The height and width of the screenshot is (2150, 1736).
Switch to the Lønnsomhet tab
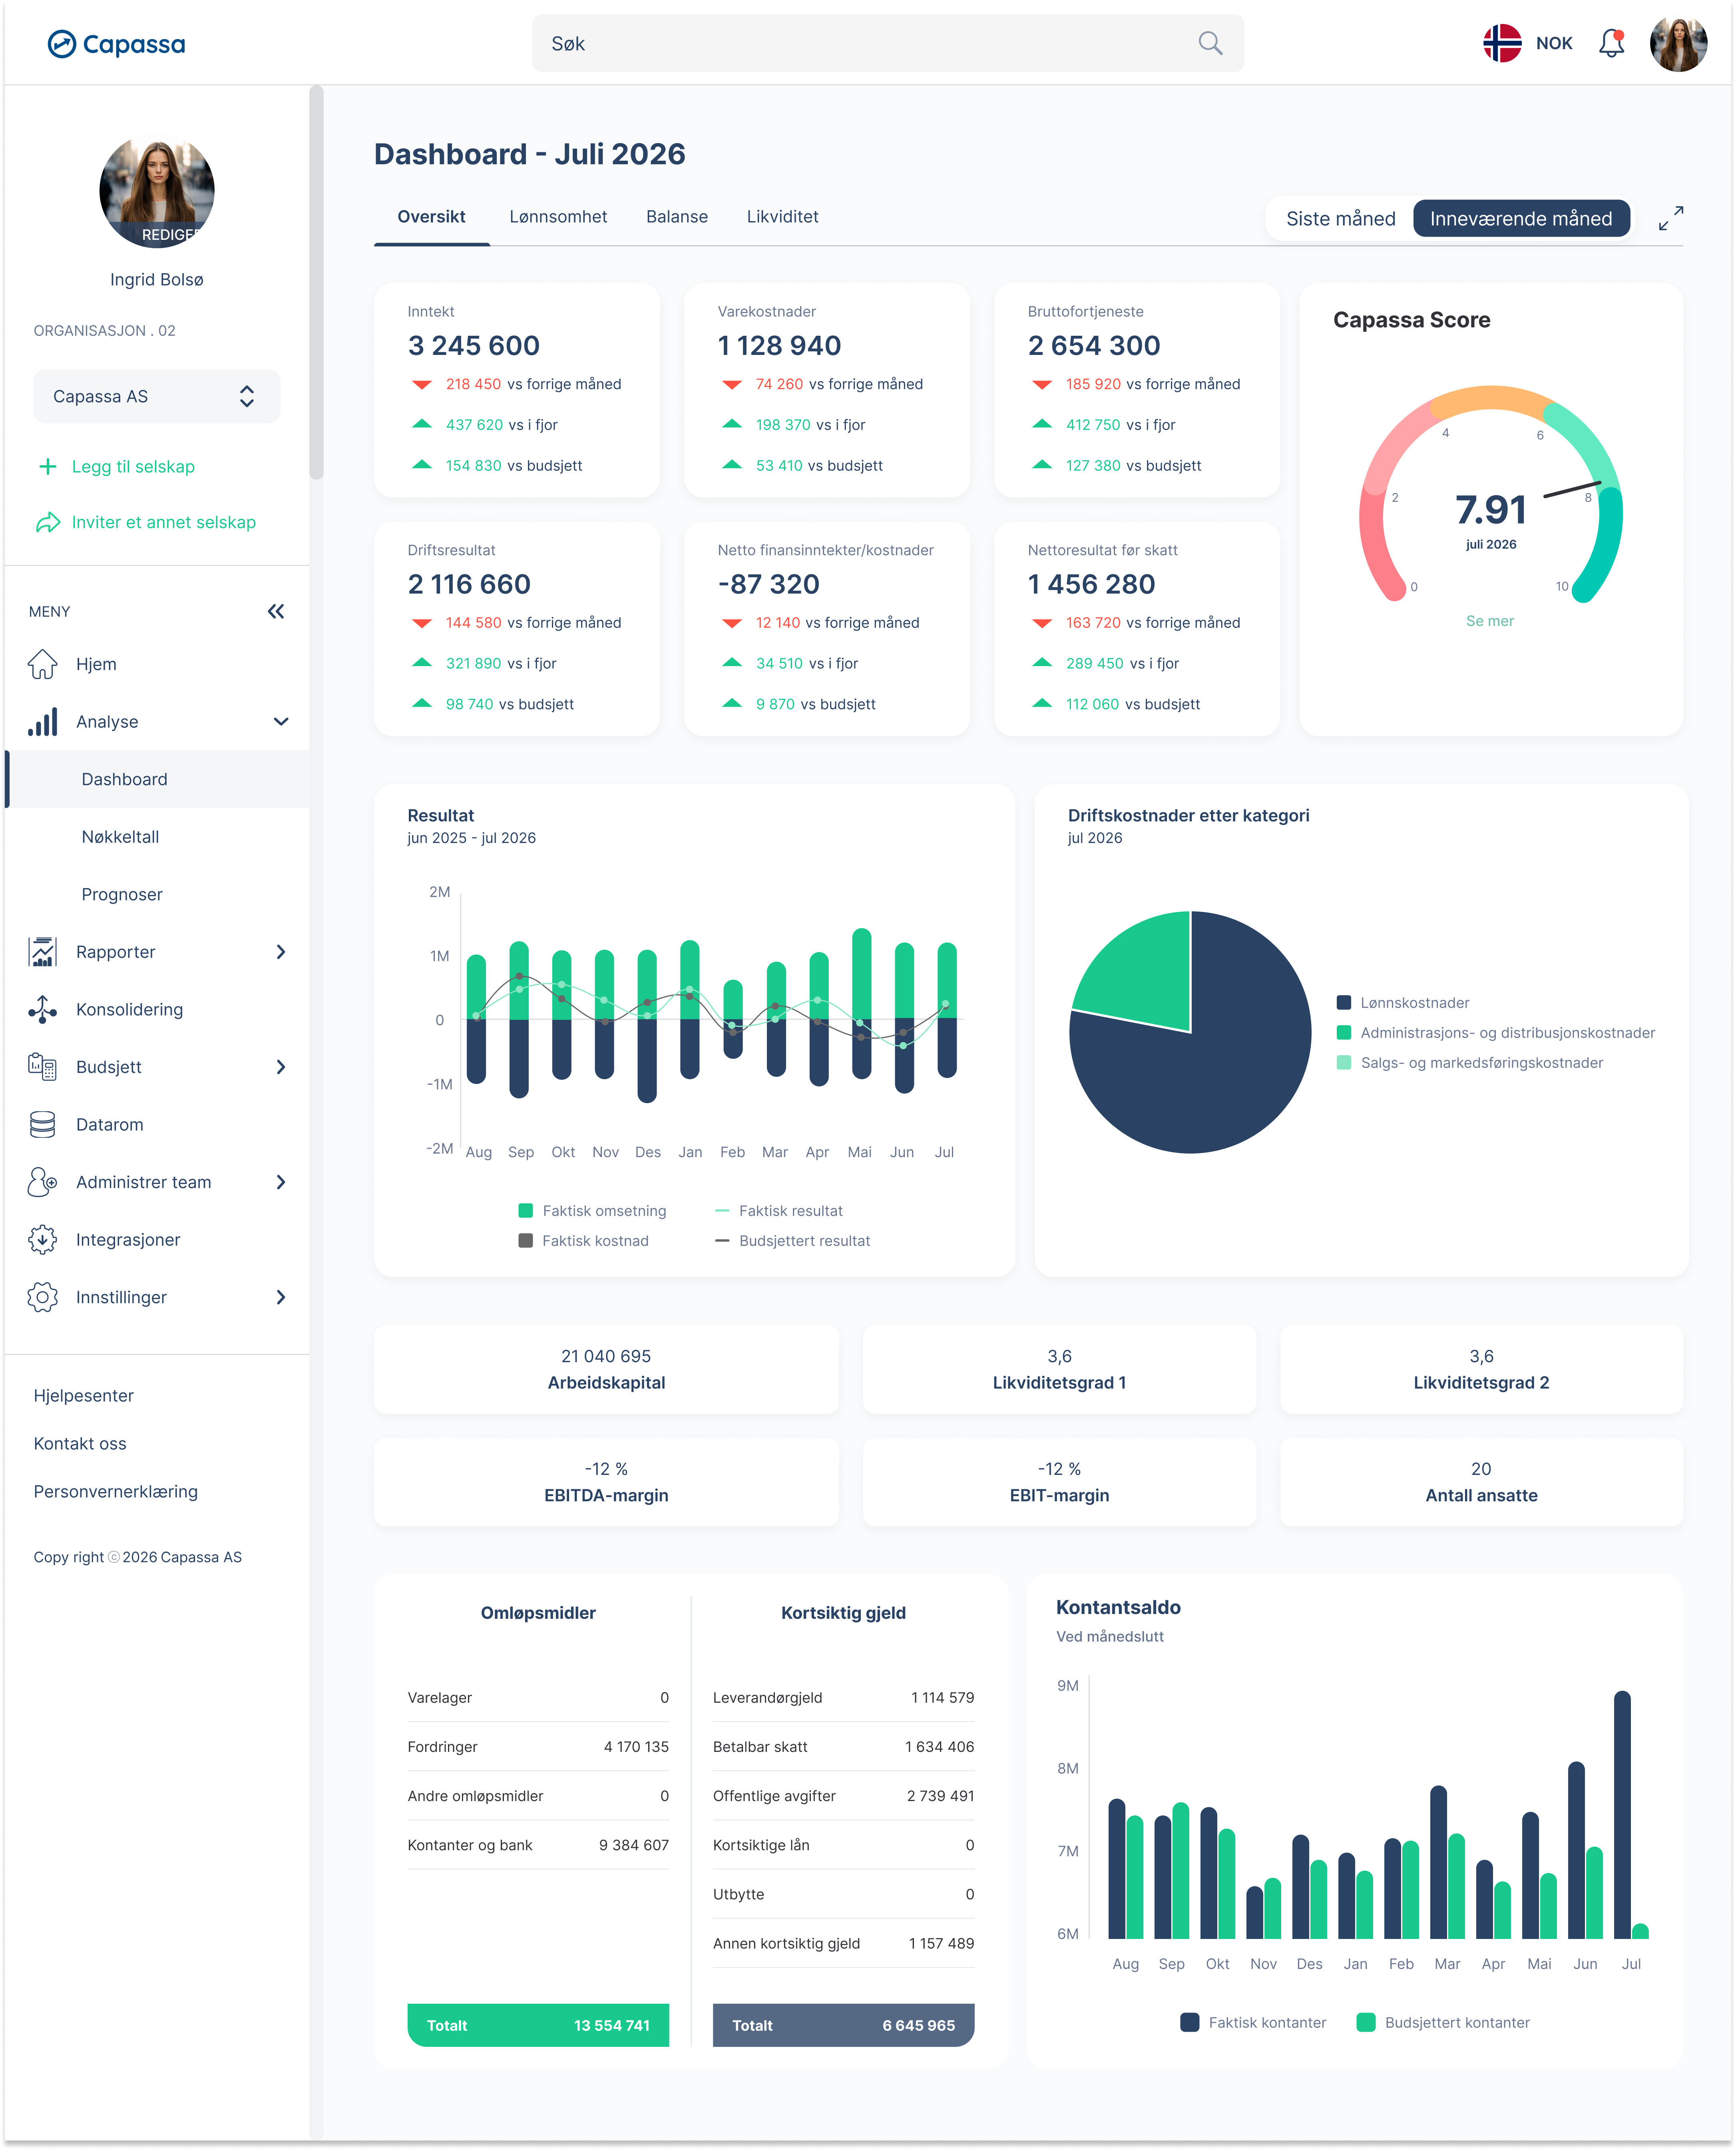point(558,217)
